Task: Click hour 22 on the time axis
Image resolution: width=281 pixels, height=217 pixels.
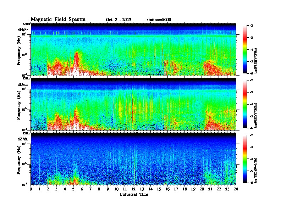Action: click(x=219, y=189)
